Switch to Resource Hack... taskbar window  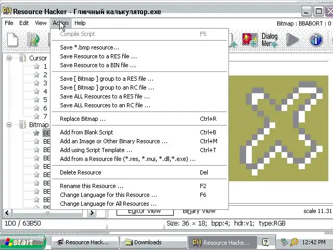(84, 242)
